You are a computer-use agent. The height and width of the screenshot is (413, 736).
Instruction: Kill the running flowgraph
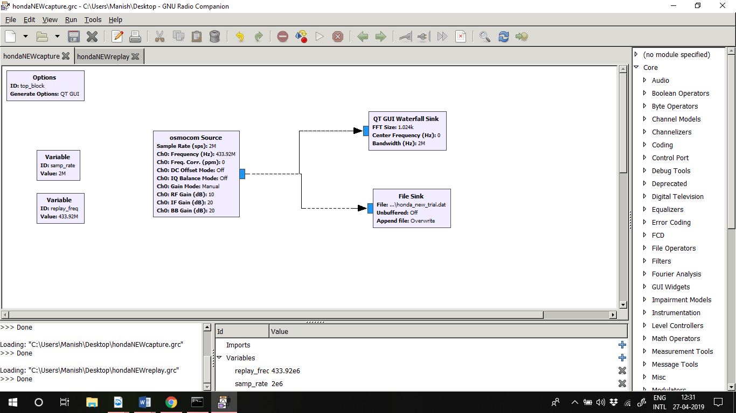338,37
